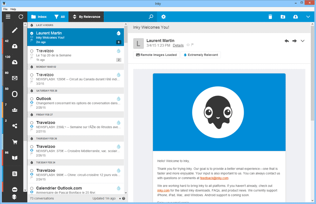Click relevance drop on Calendrier Outlook.com email

[x=119, y=188]
